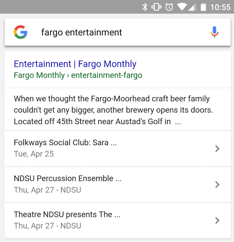Viewport: 234px width, 242px height.
Task: Expand Theatre NDSU presents event chevron
Action: (x=217, y=221)
